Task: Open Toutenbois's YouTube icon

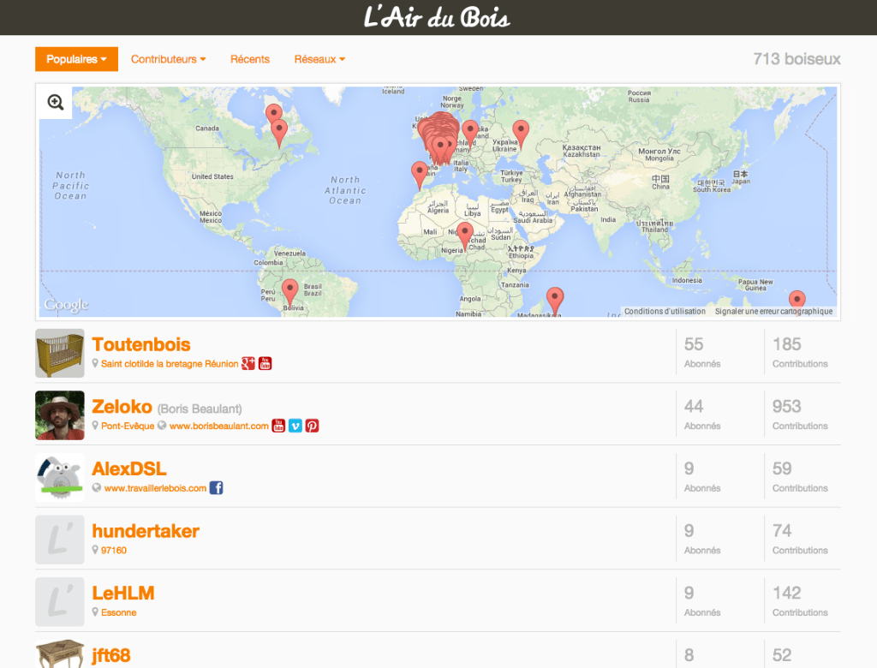Action: pos(265,364)
